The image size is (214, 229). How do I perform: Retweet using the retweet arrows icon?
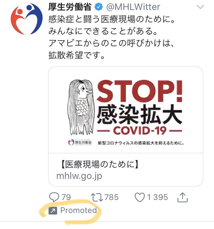click(x=97, y=197)
